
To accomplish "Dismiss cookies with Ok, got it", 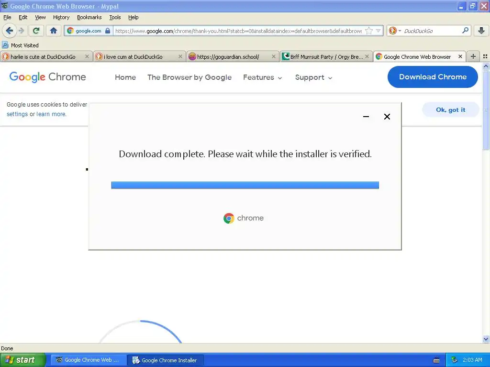I will (x=450, y=109).
